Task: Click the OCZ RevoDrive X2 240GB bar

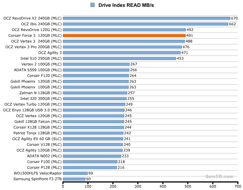Action: [146, 18]
